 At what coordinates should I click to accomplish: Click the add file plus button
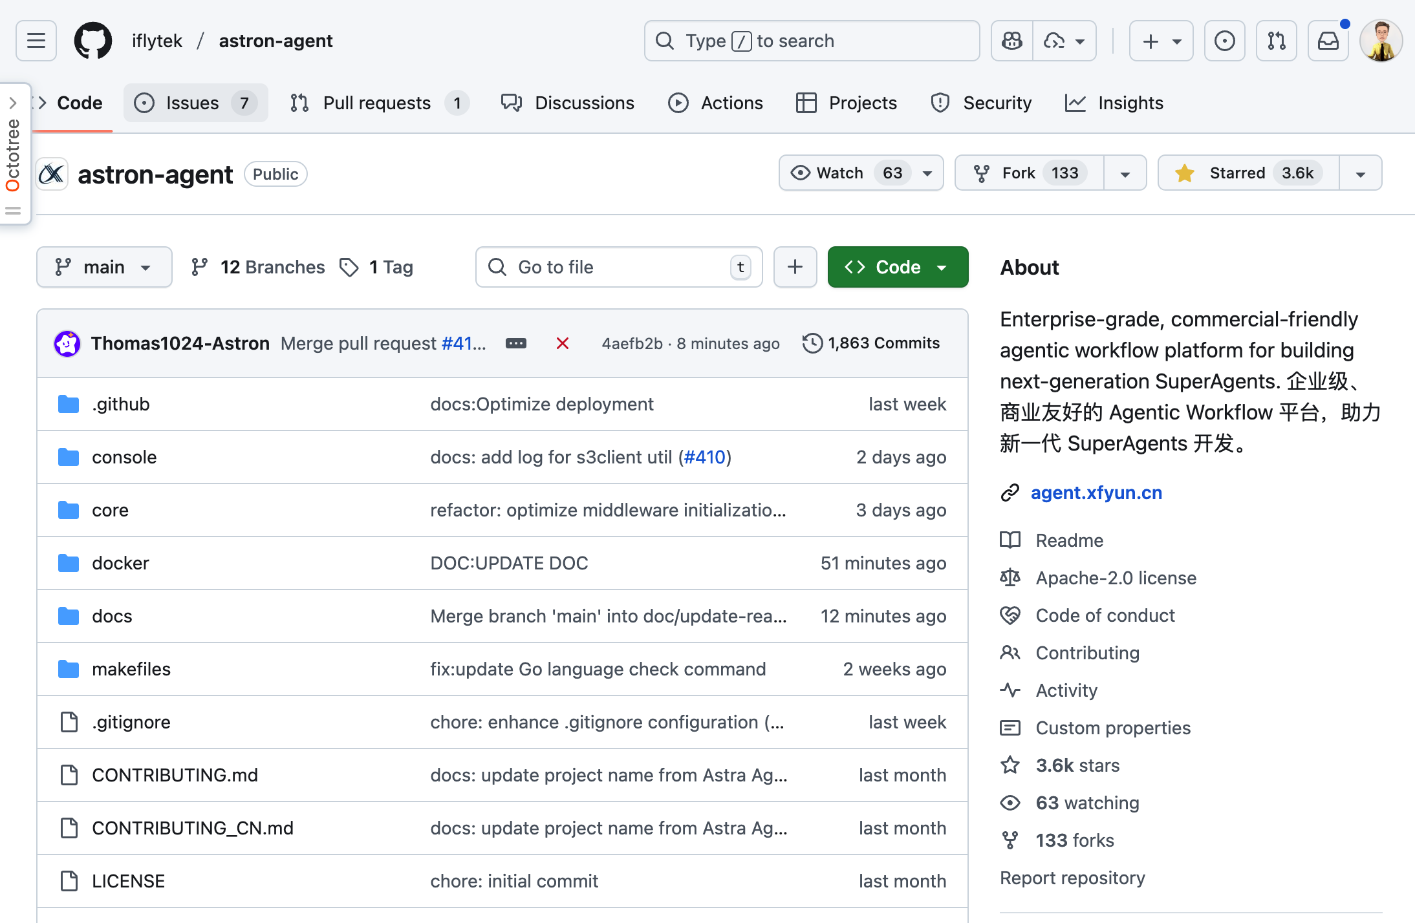[795, 267]
